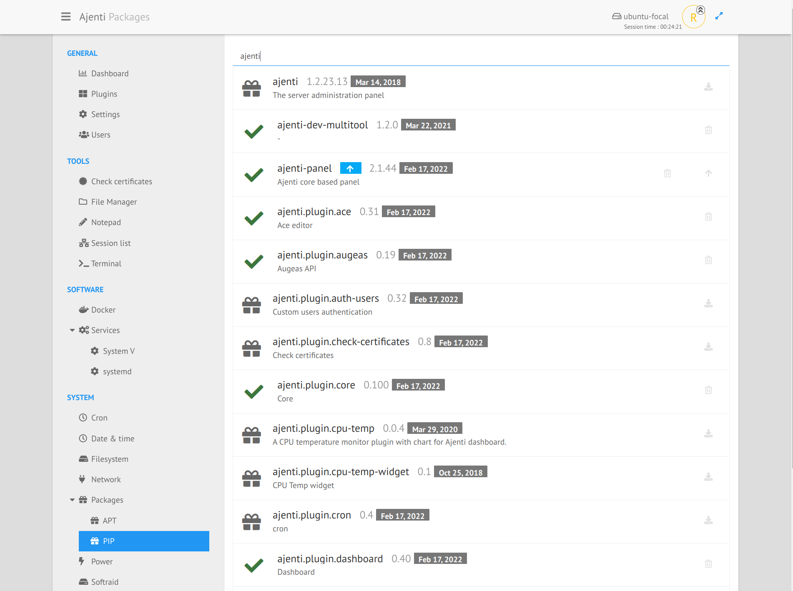
Task: Click the ajenti.plugin.core package name
Action: tap(316, 385)
